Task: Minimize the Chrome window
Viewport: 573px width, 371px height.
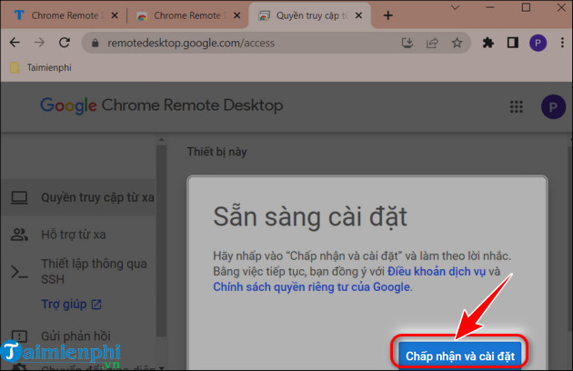Action: (489, 7)
